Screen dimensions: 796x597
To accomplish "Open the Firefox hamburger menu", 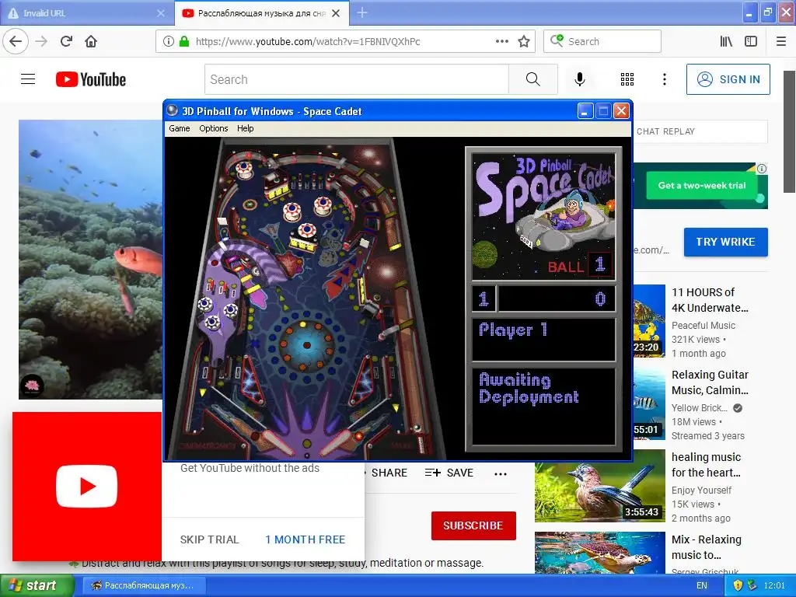I will (781, 42).
